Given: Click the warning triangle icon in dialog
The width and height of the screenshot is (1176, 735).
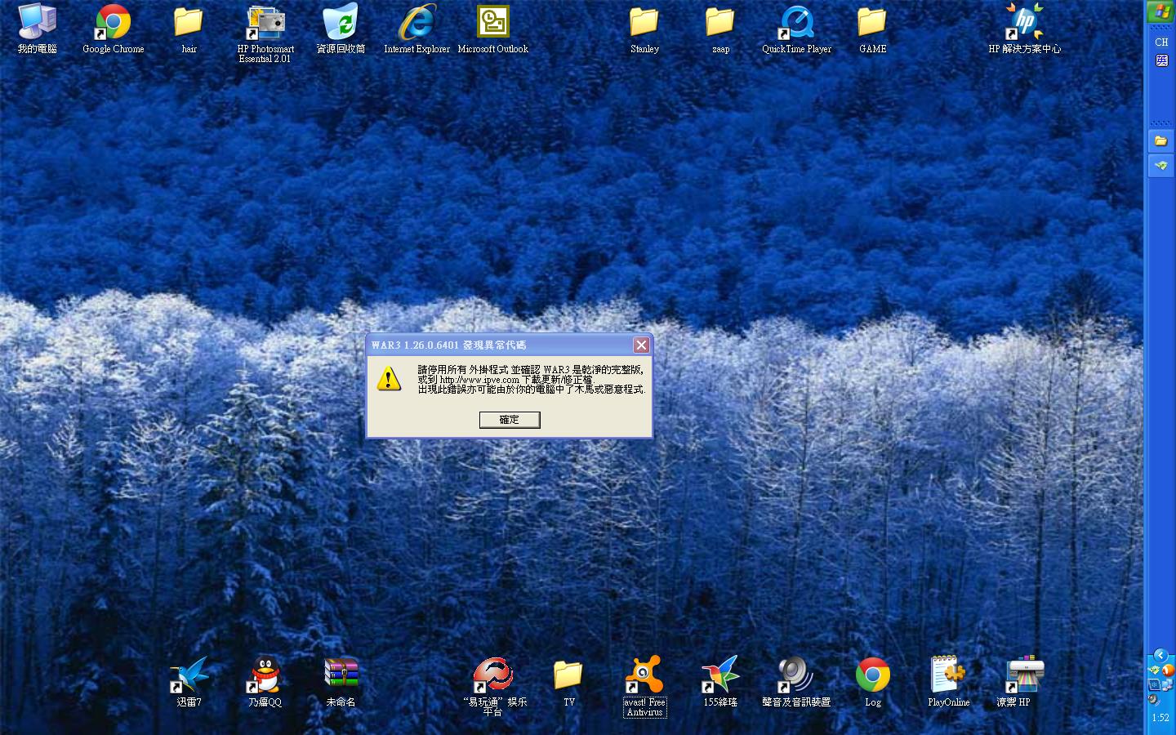Looking at the screenshot, I should pyautogui.click(x=389, y=378).
